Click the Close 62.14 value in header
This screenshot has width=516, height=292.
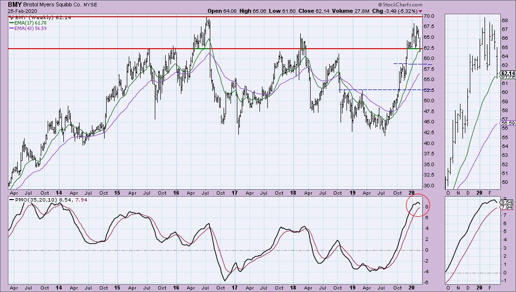[314, 11]
